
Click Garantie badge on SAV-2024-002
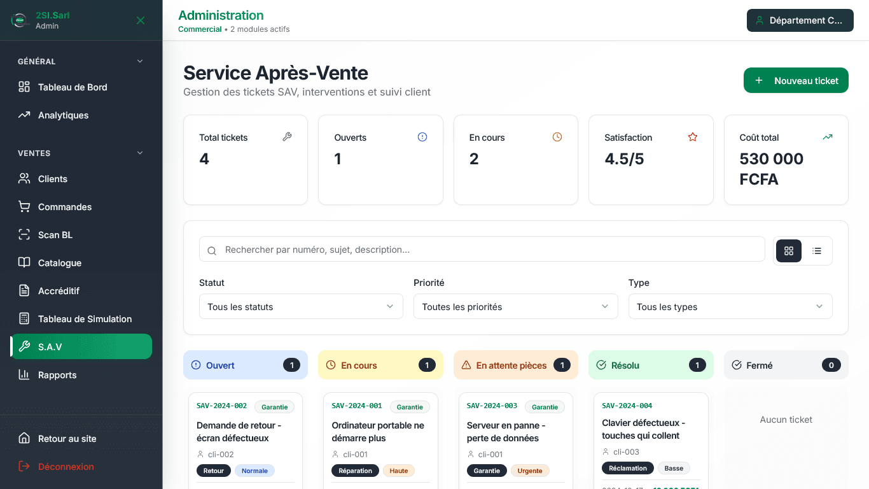pos(275,407)
